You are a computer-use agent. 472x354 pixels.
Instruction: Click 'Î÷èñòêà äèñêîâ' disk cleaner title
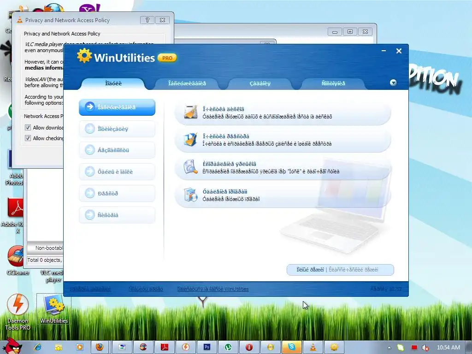[224, 109]
